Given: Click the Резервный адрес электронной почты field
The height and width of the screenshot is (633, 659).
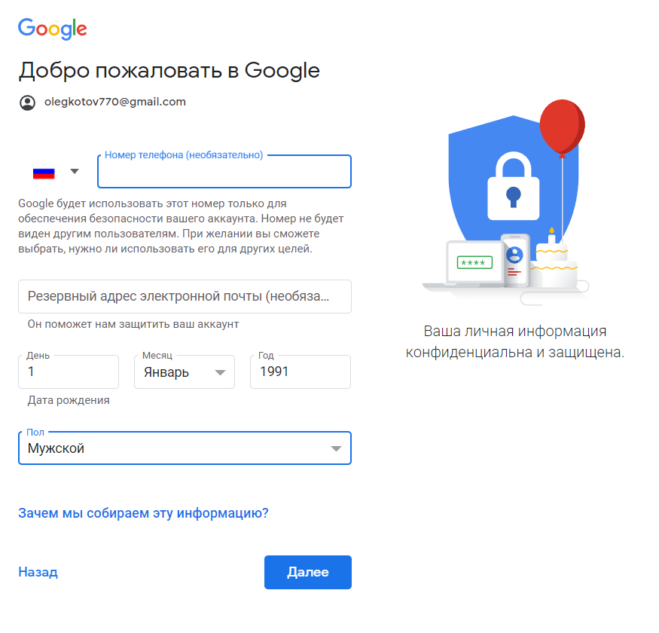Looking at the screenshot, I should [x=185, y=296].
